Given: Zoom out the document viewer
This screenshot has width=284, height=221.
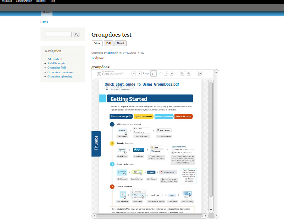Looking at the screenshot, I should click(x=182, y=74).
